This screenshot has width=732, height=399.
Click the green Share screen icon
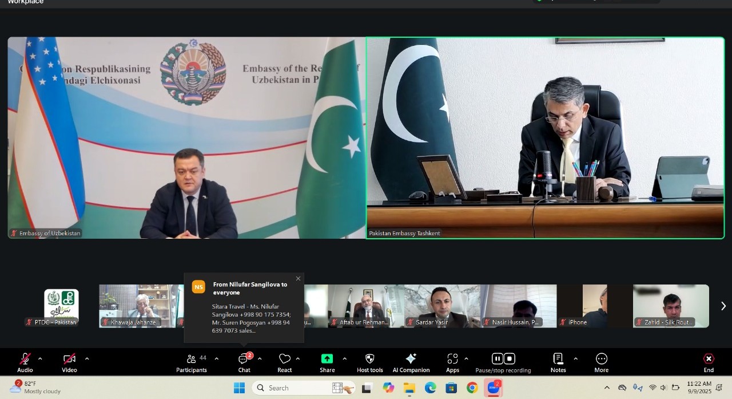327,359
